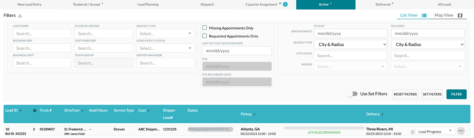474x138 pixels.
Task: Expand the Pickup column arrow
Action: click(254, 114)
